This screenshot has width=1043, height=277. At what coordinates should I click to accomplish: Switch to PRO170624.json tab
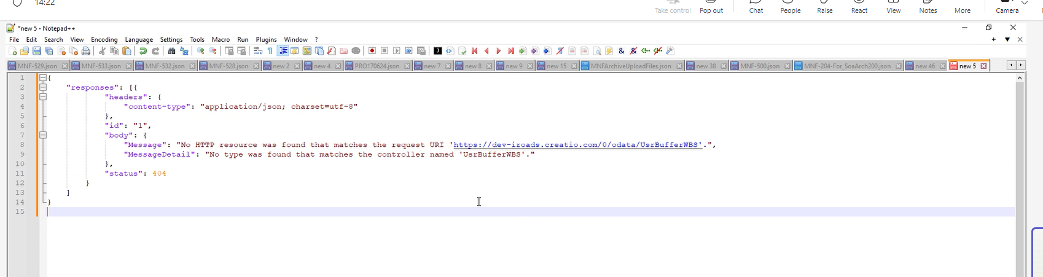377,66
